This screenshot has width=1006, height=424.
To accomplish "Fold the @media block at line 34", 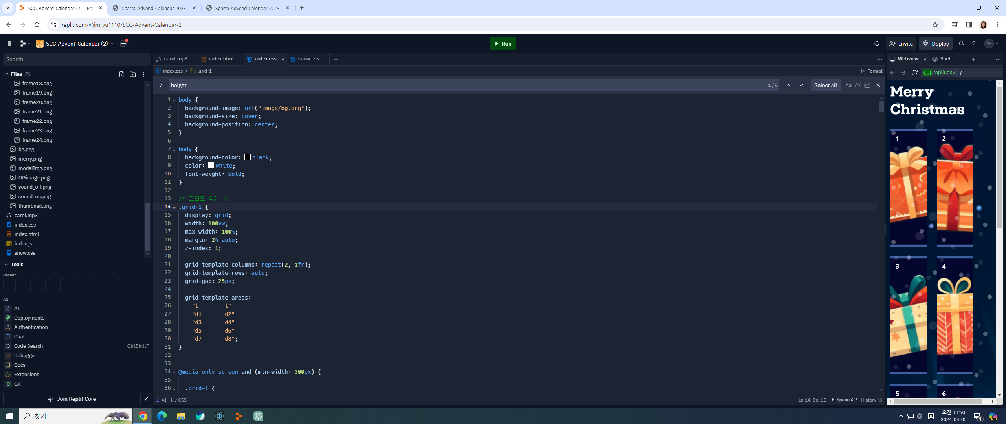I will (x=174, y=372).
